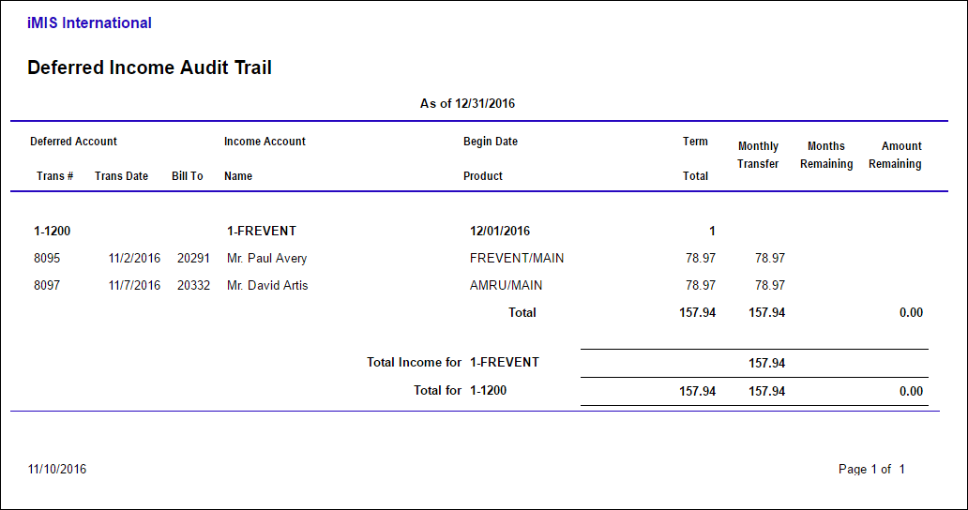Click David Artis's total 78.97
The width and height of the screenshot is (968, 510).
tap(701, 286)
